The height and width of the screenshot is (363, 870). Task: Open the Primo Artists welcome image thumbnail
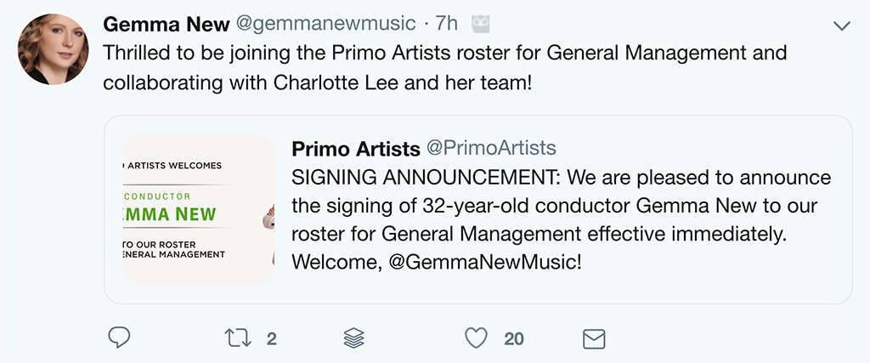[198, 209]
